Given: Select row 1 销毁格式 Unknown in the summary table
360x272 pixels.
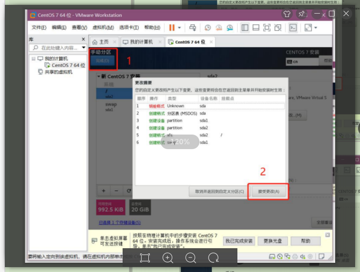Looking at the screenshot, I should 210,106.
